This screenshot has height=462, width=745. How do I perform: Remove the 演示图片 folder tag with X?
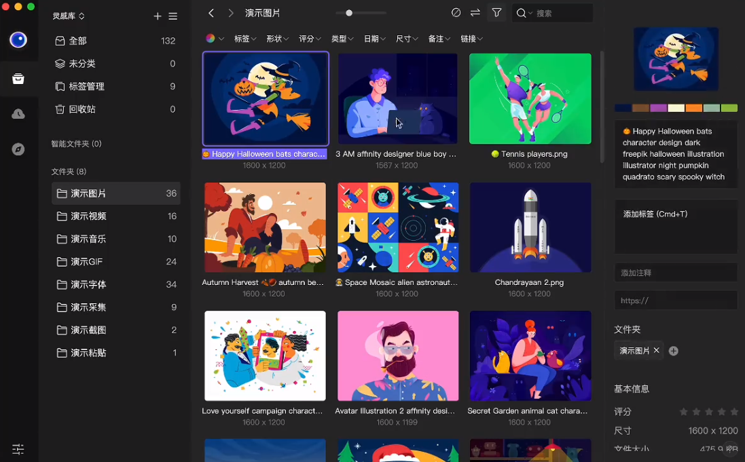click(657, 350)
